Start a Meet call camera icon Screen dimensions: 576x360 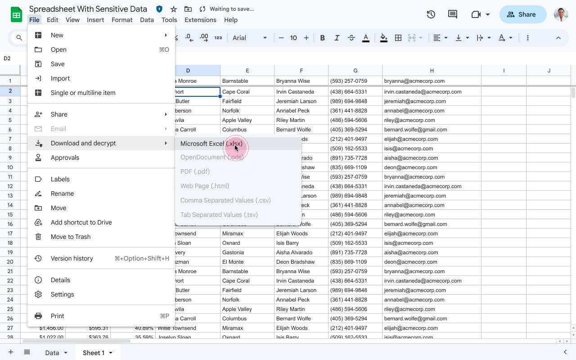[476, 14]
